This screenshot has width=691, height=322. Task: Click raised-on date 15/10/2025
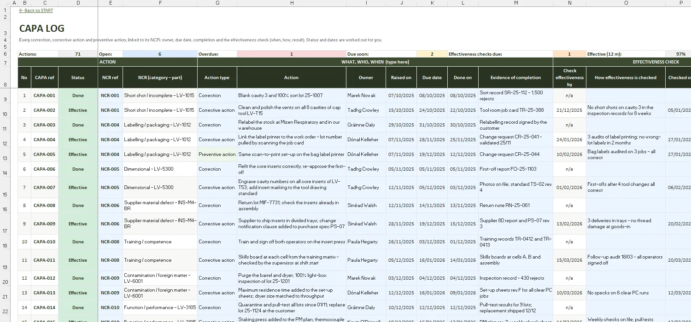click(x=401, y=110)
